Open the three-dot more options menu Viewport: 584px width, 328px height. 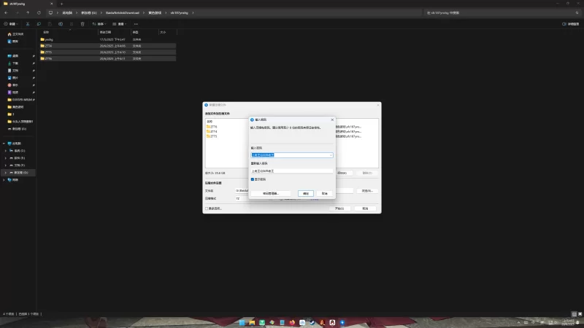click(136, 24)
